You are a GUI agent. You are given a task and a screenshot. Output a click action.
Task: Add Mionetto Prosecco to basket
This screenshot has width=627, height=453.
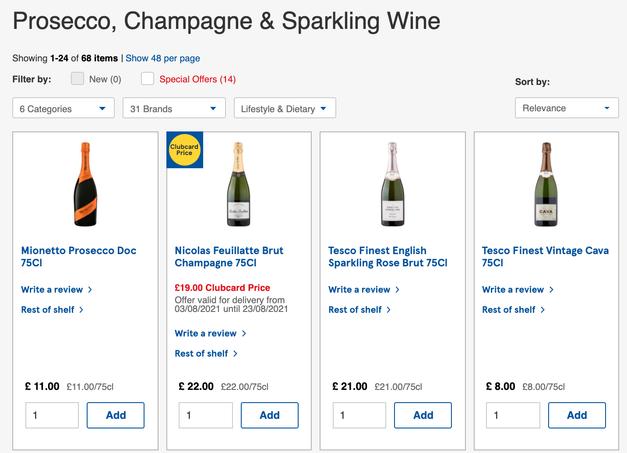coord(115,415)
